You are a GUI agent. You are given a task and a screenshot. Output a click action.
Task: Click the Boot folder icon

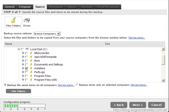point(31,61)
